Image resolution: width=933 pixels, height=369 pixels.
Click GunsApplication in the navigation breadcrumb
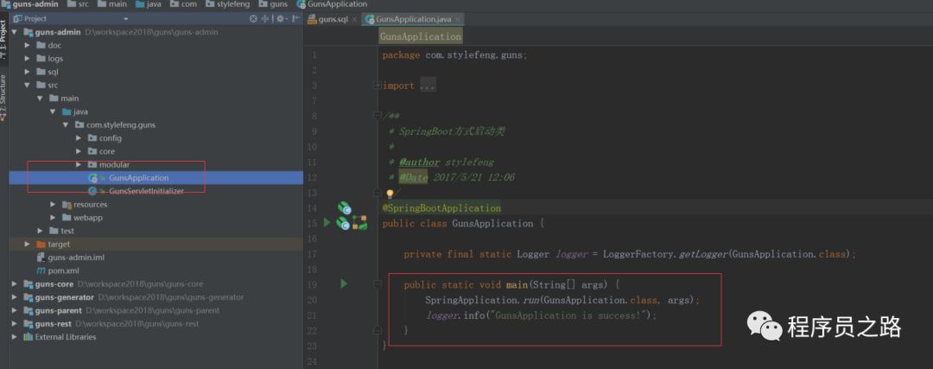tap(338, 4)
